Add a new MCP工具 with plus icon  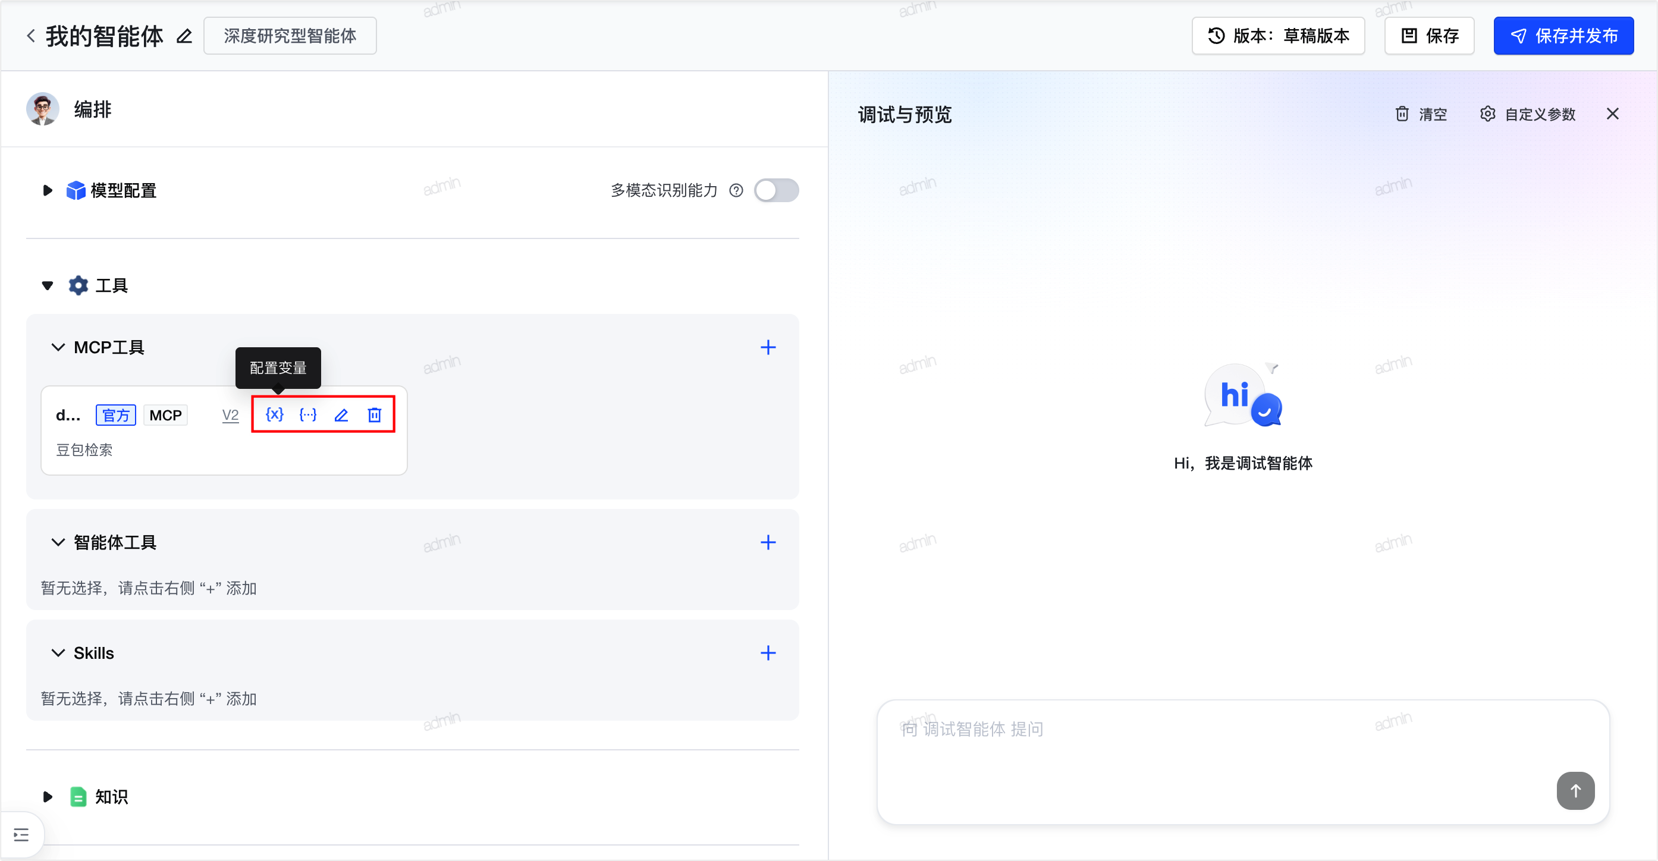pyautogui.click(x=768, y=347)
